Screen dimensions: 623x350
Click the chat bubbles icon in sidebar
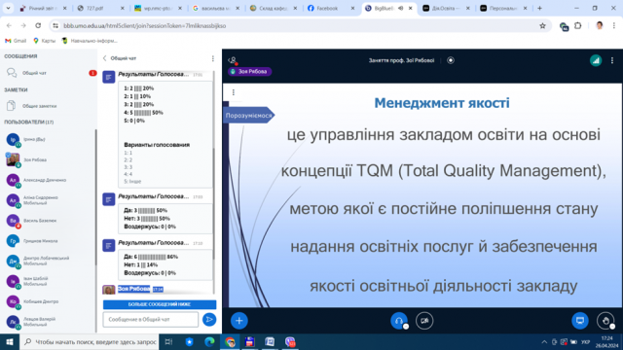coord(12,73)
